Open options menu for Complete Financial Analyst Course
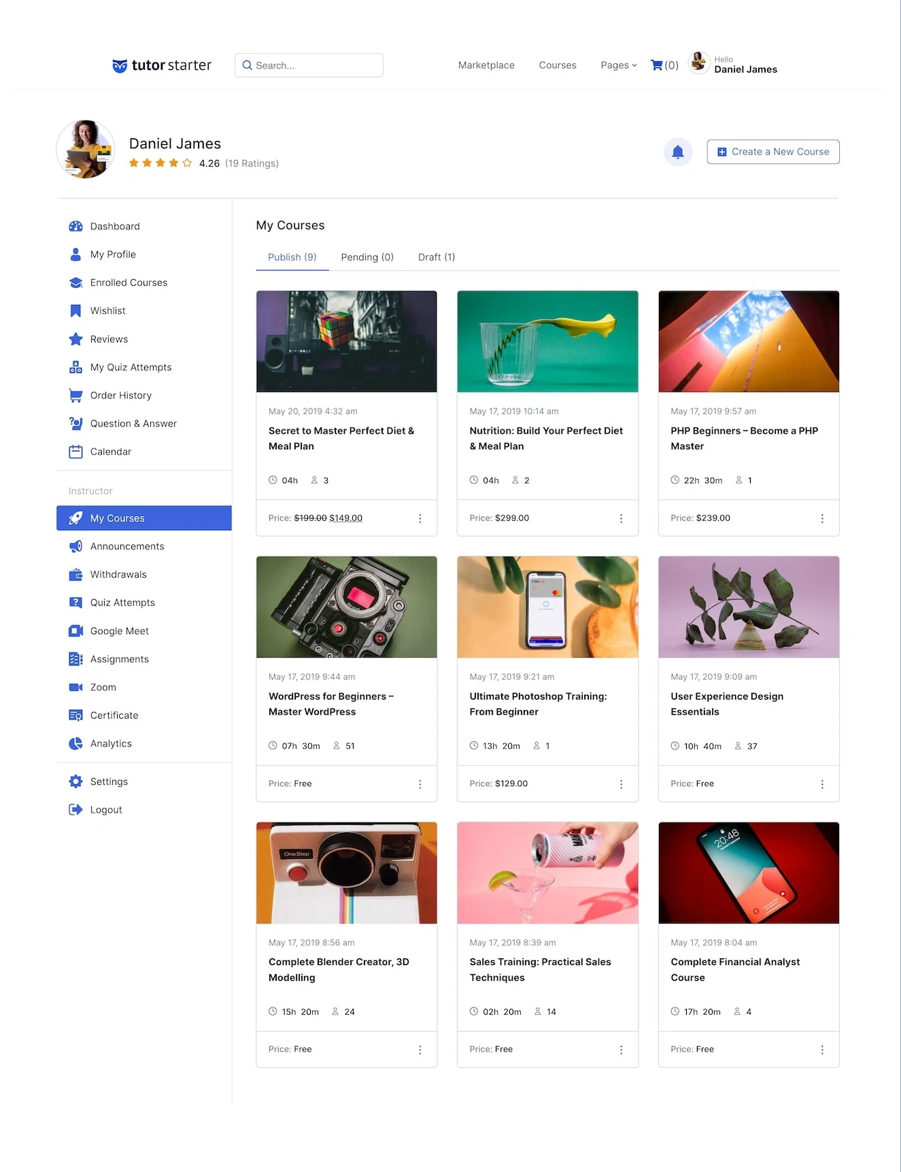This screenshot has width=901, height=1172. (x=822, y=1049)
